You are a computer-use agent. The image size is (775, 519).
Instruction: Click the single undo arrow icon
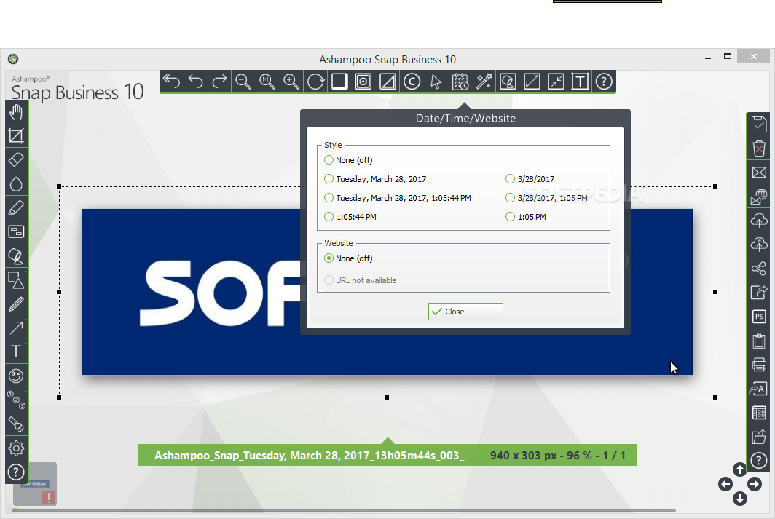click(x=196, y=82)
